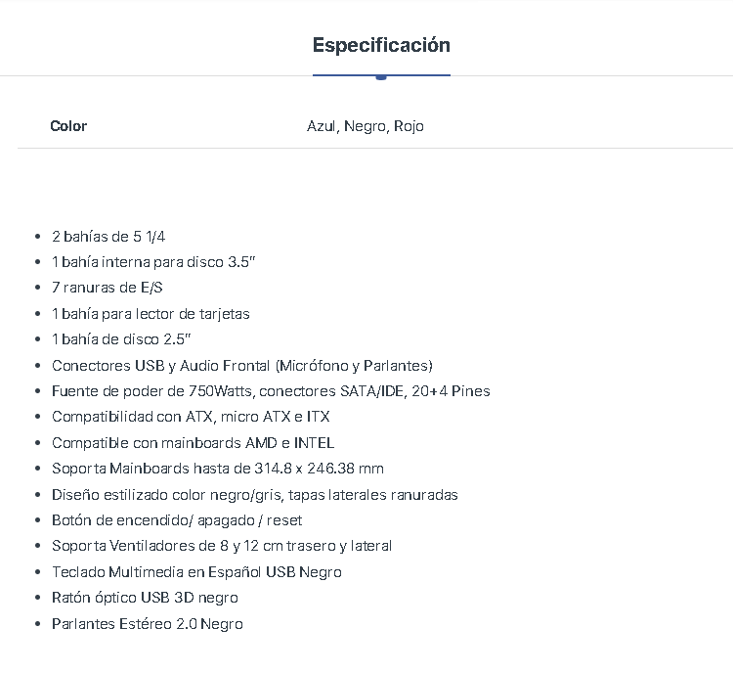Select the Rojo color value
The image size is (733, 673).
click(409, 126)
